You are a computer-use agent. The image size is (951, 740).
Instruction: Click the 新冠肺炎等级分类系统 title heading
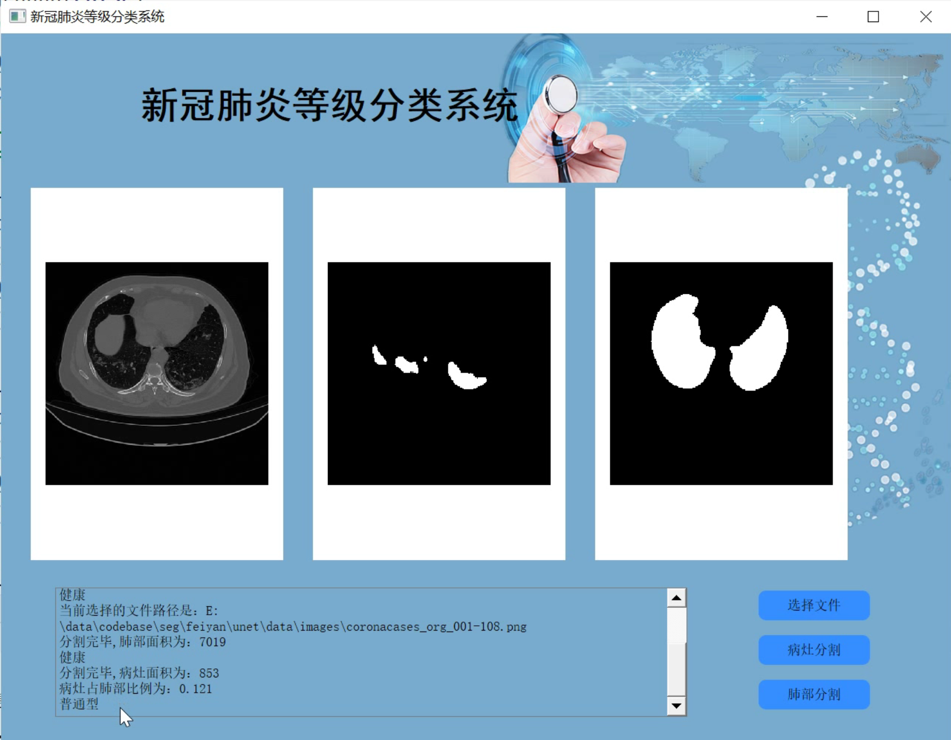330,105
